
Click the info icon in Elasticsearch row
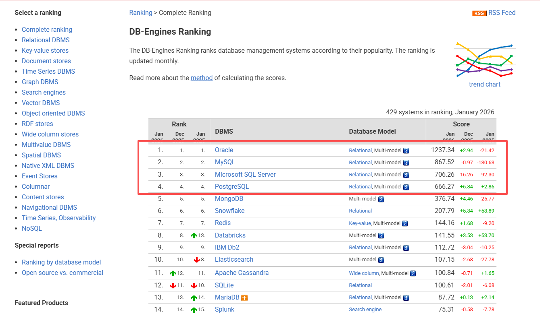[x=381, y=260]
